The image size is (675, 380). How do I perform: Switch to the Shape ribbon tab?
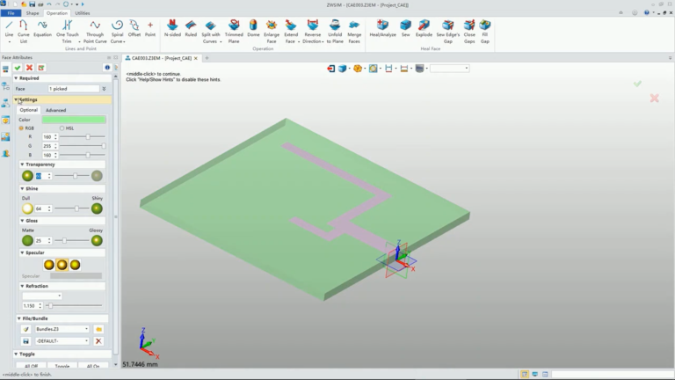(33, 13)
